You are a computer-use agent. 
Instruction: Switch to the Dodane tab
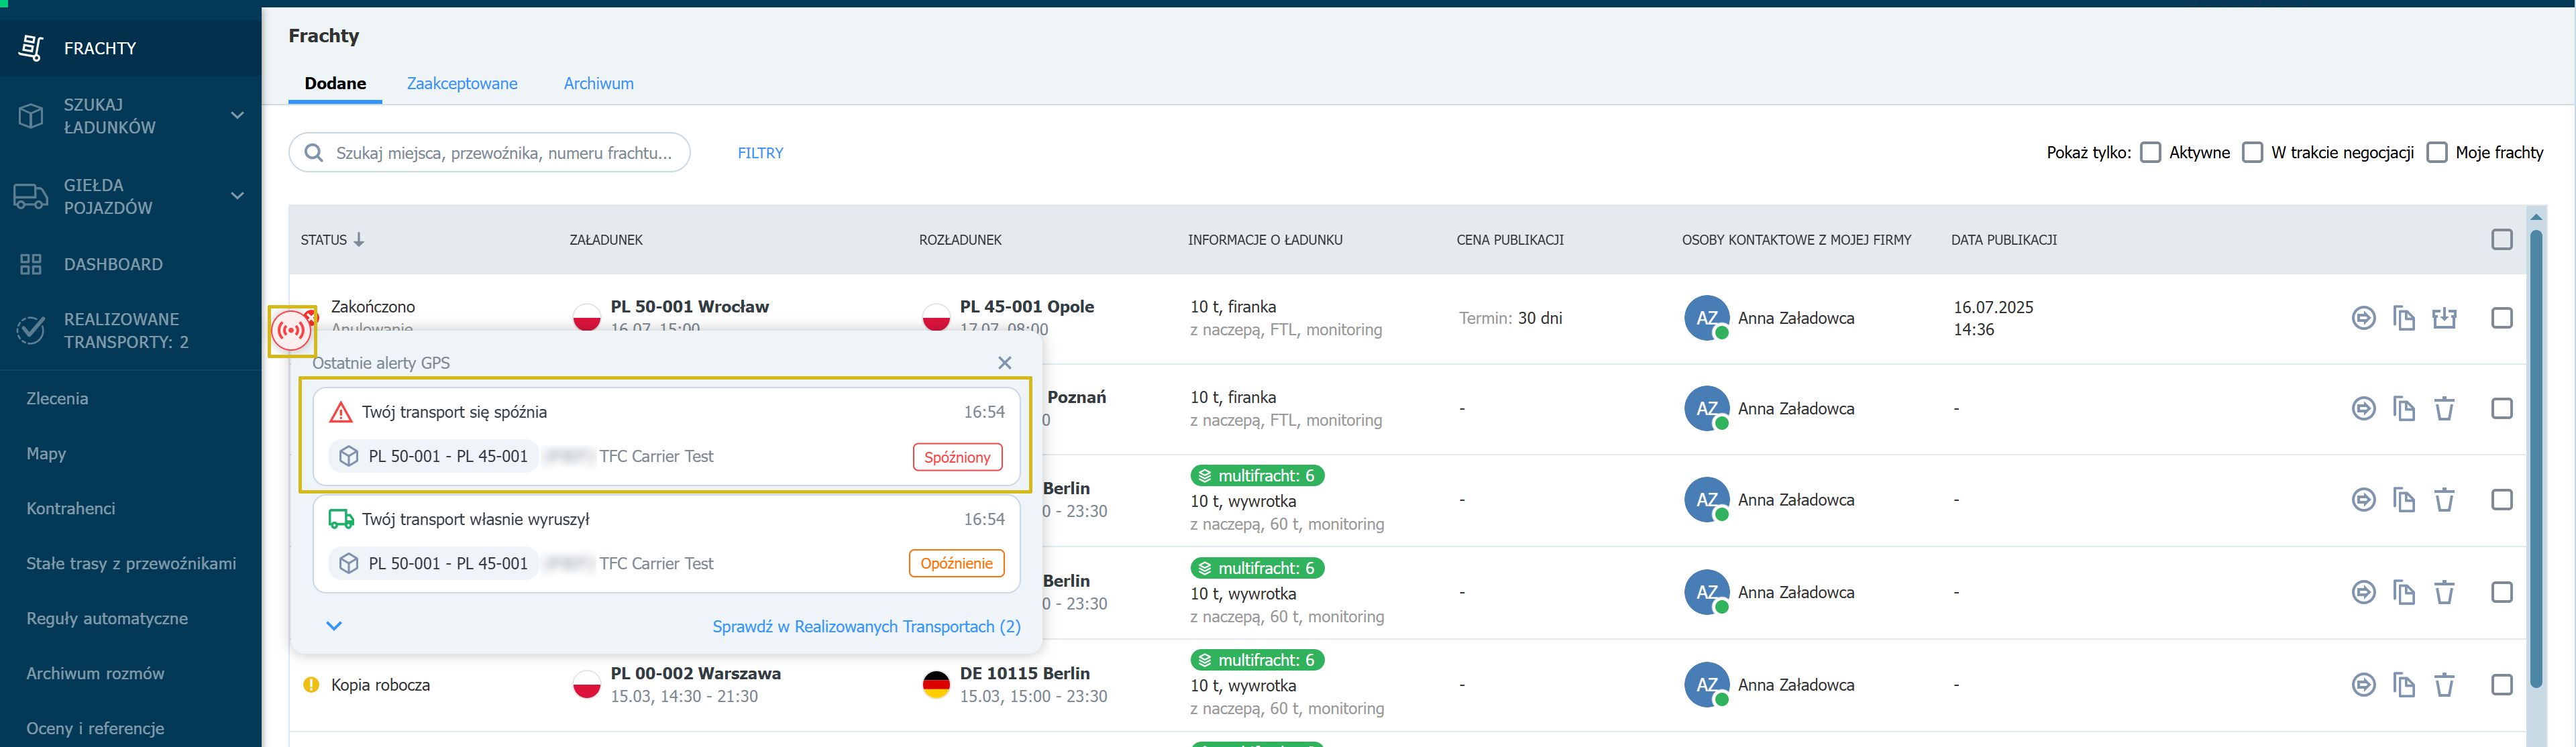[x=335, y=84]
